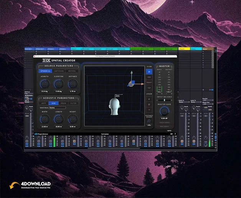Image resolution: width=241 pixels, height=198 pixels.
Task: Select the STRINGS 4 track header
Action: point(65,49)
